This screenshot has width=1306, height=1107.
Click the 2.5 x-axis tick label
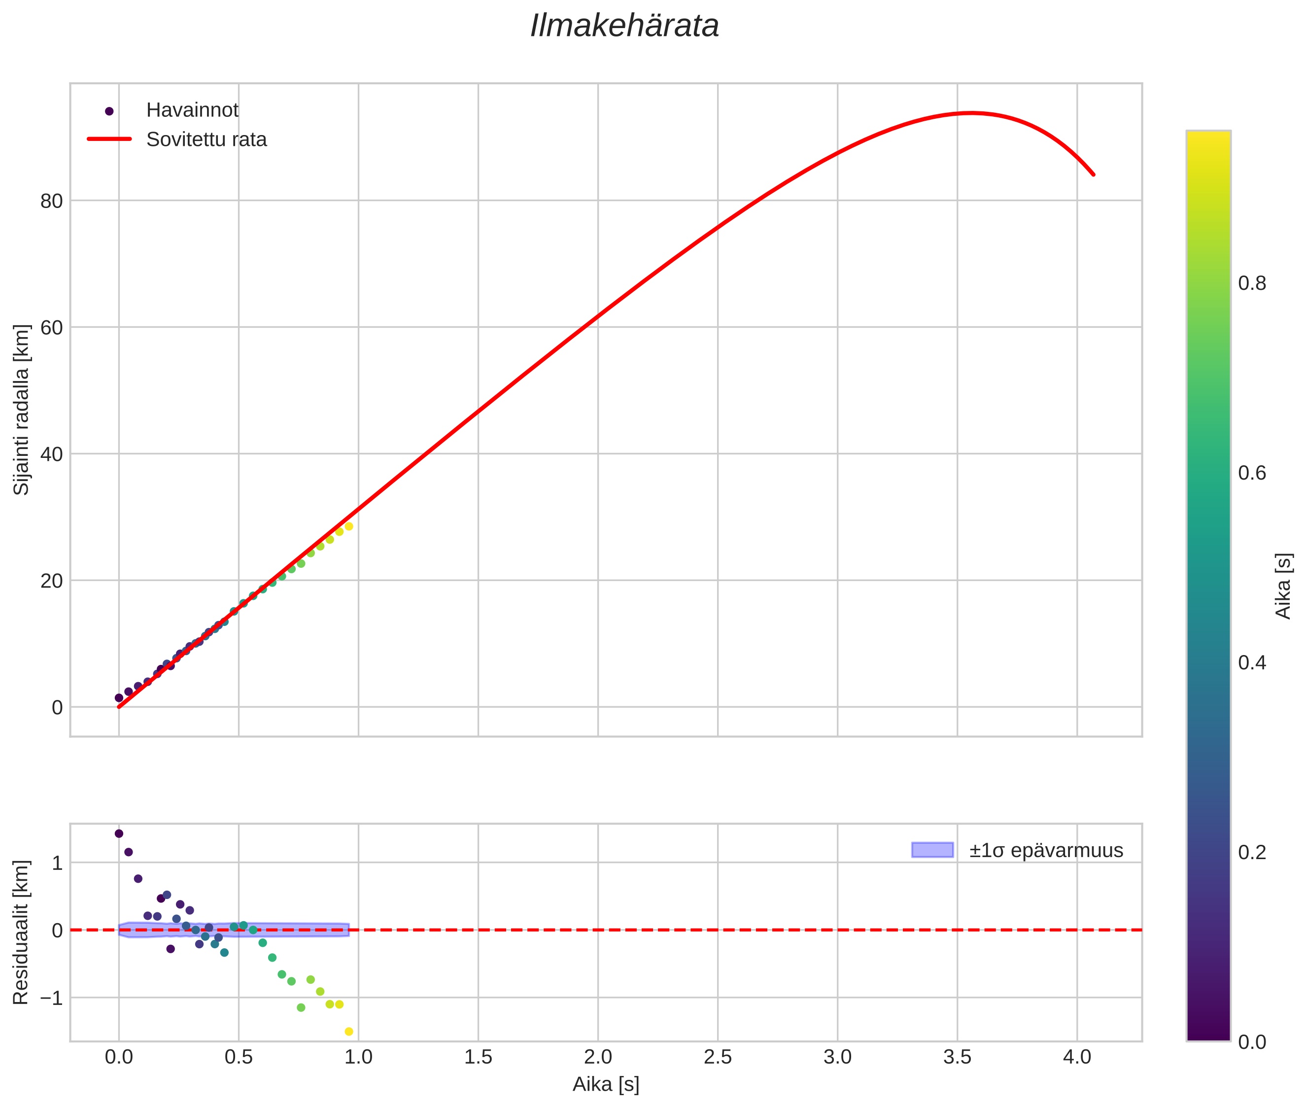(x=718, y=1057)
